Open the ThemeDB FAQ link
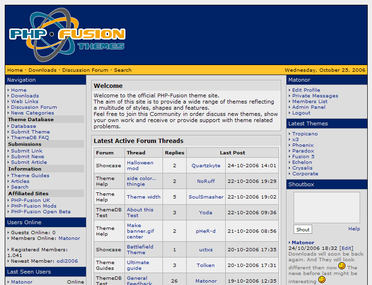 point(30,138)
